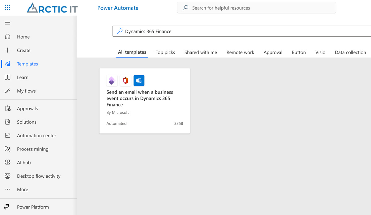Switch to the Top picks tab
Viewport: 371px width, 215px height.
[x=165, y=52]
